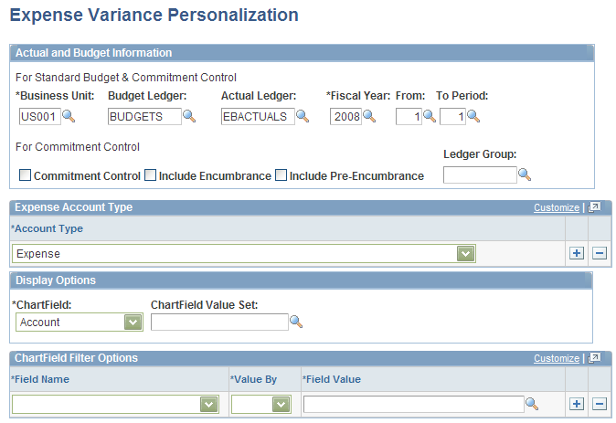The width and height of the screenshot is (616, 423).
Task: Expand the Account Type dropdown
Action: tap(466, 253)
